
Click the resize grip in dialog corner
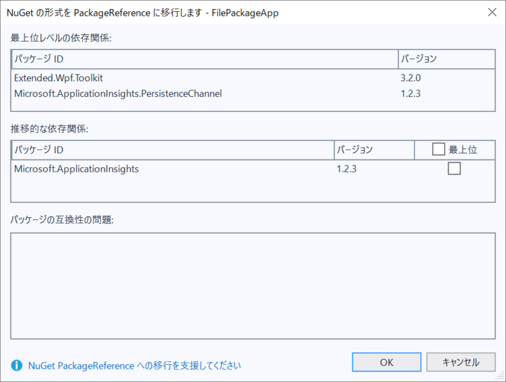point(501,377)
